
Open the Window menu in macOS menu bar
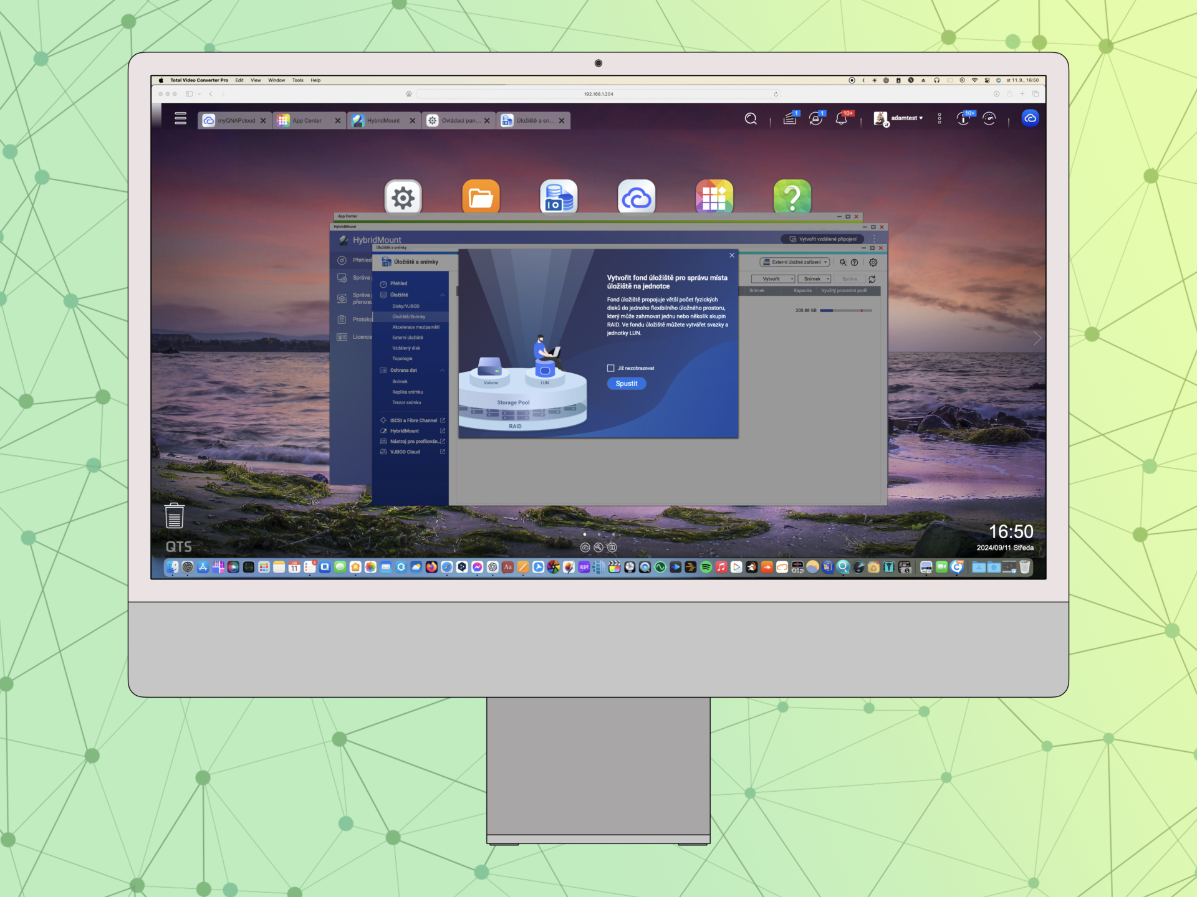point(276,80)
